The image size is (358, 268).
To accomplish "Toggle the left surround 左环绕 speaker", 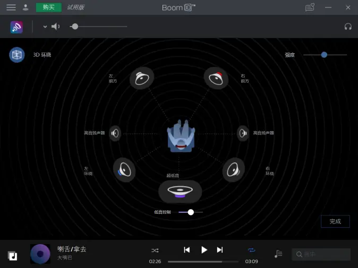I will [124, 170].
